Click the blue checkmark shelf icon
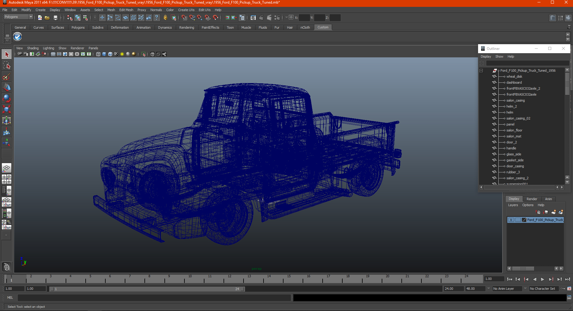 (18, 37)
